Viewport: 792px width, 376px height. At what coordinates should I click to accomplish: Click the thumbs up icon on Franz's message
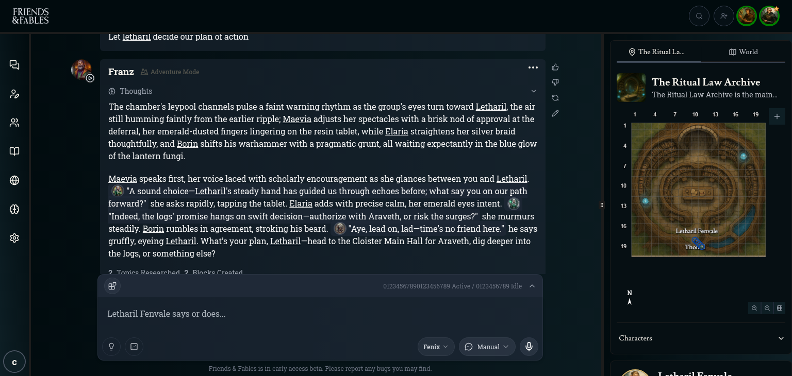555,67
